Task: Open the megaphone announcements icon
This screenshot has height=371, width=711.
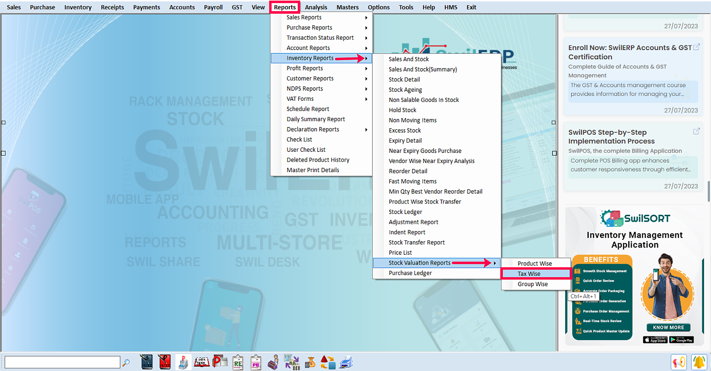Action: click(x=679, y=362)
